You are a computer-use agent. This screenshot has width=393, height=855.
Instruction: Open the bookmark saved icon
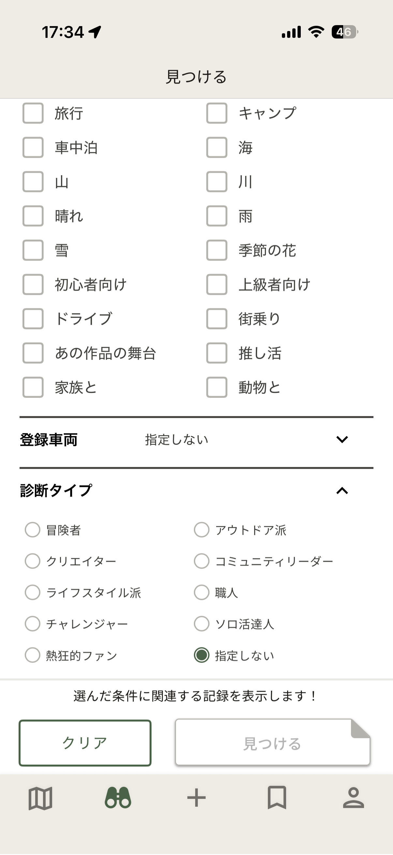coord(277,798)
